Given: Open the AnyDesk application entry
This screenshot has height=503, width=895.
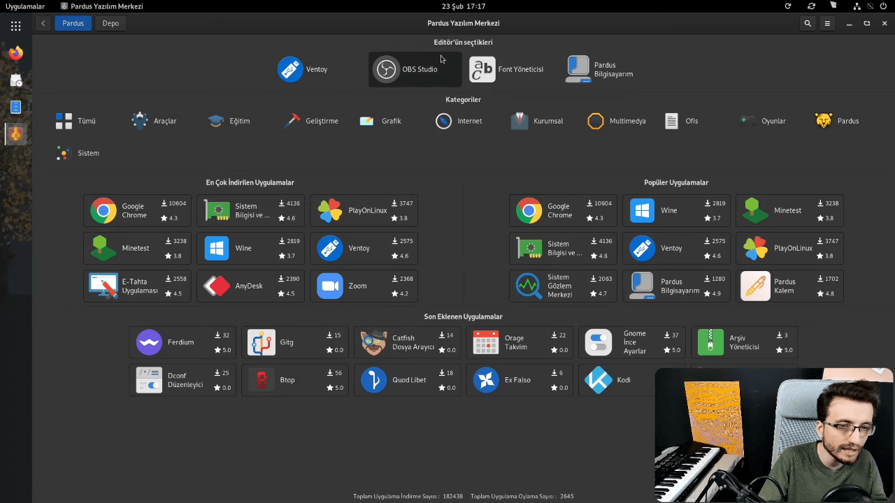Looking at the screenshot, I should click(x=250, y=286).
